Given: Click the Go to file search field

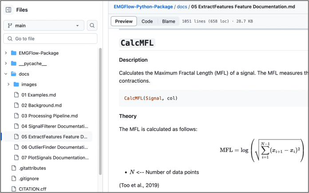Looking at the screenshot, I should pyautogui.click(x=50, y=39).
